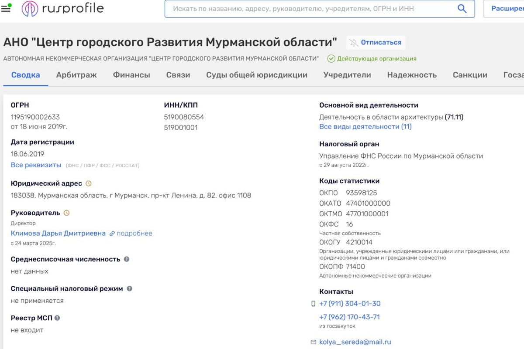
Task: Open the partially visible Госзакупки tab
Action: (514, 75)
